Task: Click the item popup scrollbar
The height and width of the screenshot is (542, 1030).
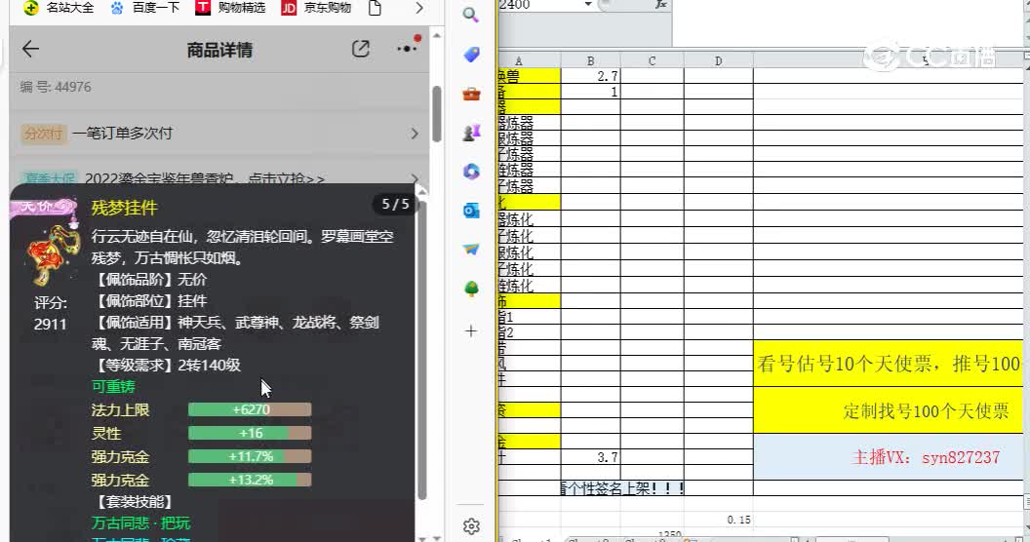Action: 421,351
